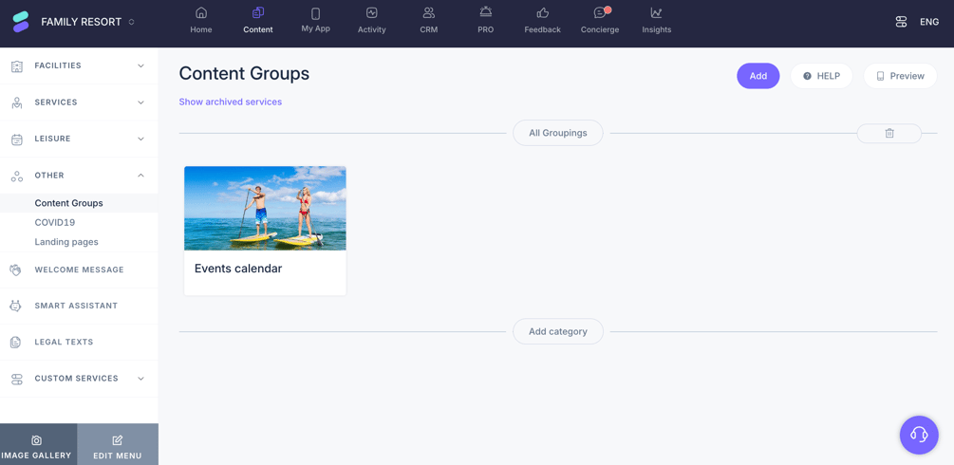Open Landing pages in the sidebar
Screen dimensions: 954x465
coord(66,242)
